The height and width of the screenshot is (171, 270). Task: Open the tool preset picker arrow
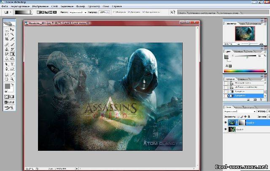11,12
